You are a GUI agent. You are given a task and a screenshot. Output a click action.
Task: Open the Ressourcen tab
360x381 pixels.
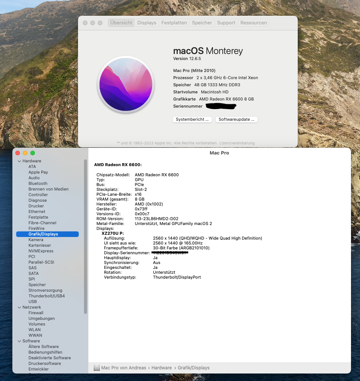point(253,22)
